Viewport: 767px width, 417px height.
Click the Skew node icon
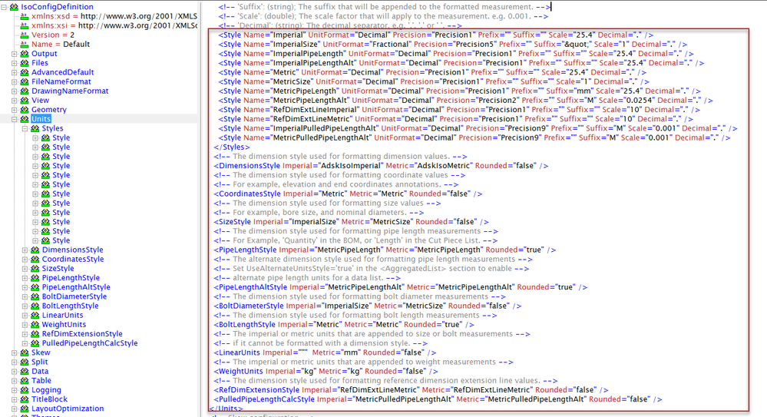[24, 352]
